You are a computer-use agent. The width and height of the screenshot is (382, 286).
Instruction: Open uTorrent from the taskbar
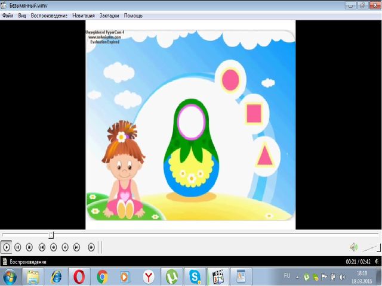pos(172,276)
